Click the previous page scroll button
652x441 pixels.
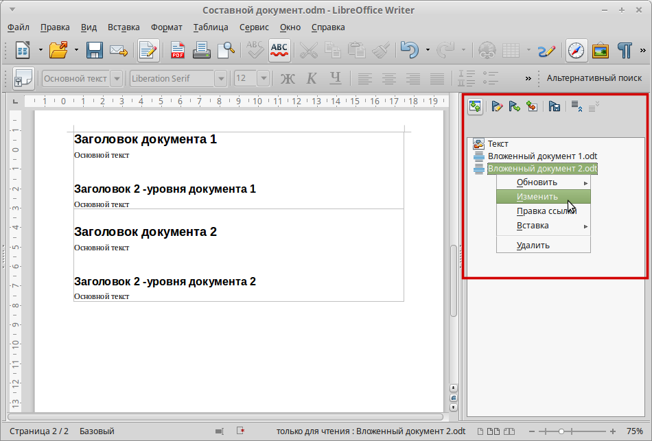point(453,388)
